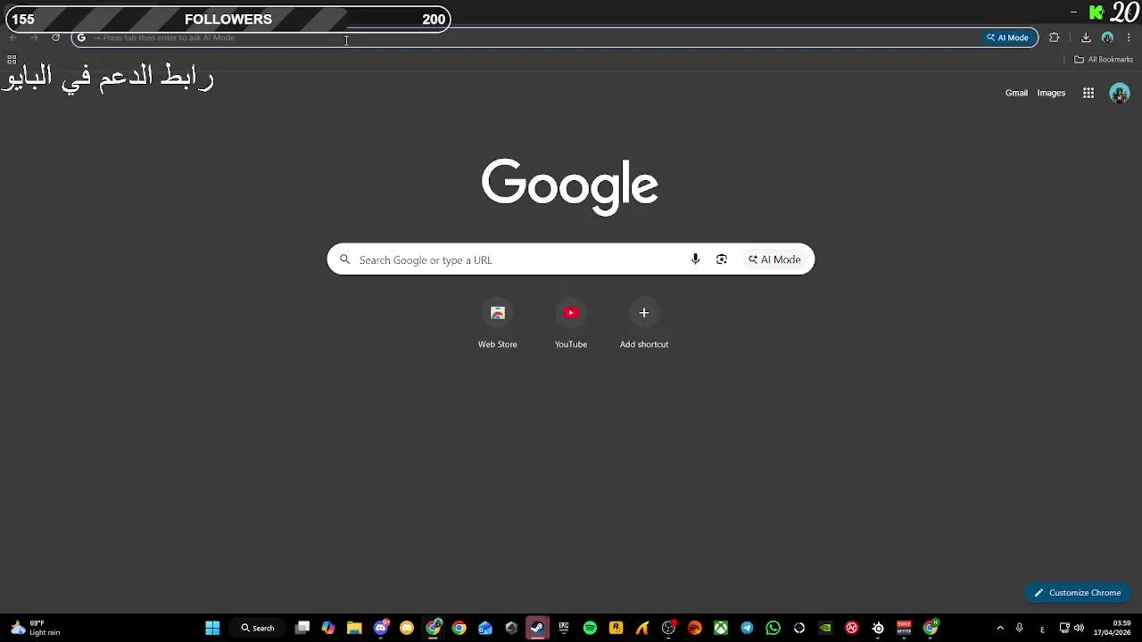Viewport: 1142px width, 642px height.
Task: Open Windows taskbar Search
Action: [x=258, y=628]
